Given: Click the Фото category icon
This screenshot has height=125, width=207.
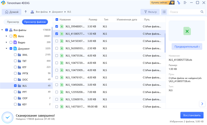Looking at the screenshot, I should point(15,36).
